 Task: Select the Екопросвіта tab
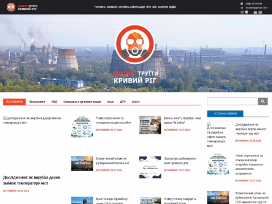pyautogui.click(x=37, y=102)
